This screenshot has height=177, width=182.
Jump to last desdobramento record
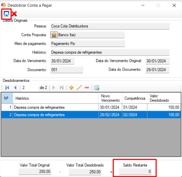(x=62, y=88)
